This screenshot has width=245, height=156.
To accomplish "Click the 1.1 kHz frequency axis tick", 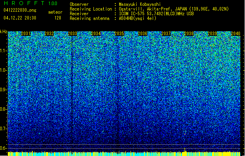I will pyautogui.click(x=4, y=51).
